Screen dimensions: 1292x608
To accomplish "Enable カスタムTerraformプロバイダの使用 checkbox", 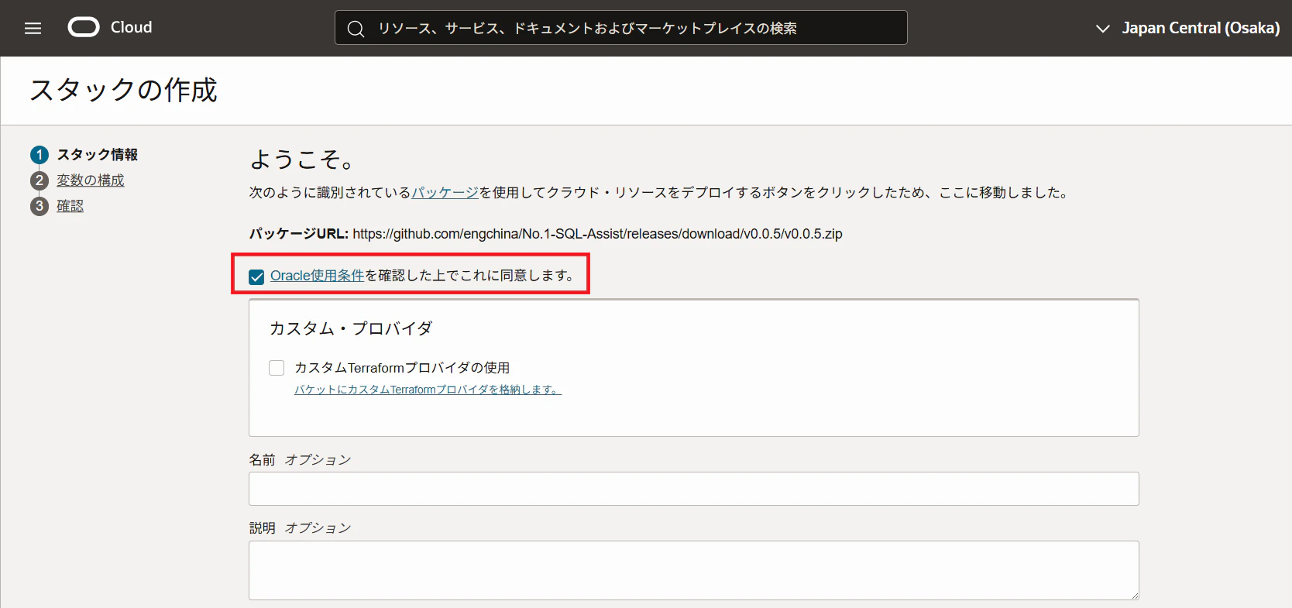I will click(x=277, y=368).
